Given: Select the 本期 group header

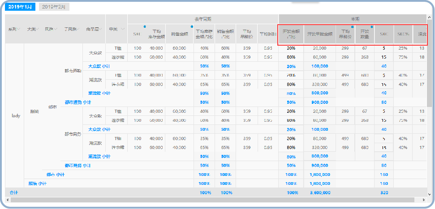Looking at the screenshot, I should 353,19.
